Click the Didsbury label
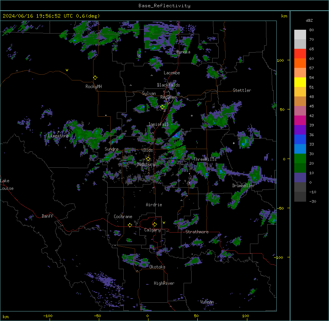Viewport: 329px width, 321px height. pyautogui.click(x=146, y=164)
